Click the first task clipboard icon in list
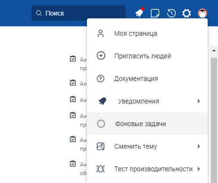 click(73, 59)
